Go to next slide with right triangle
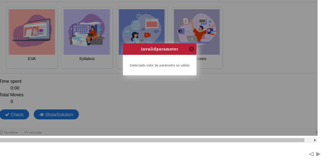 [x=318, y=154]
